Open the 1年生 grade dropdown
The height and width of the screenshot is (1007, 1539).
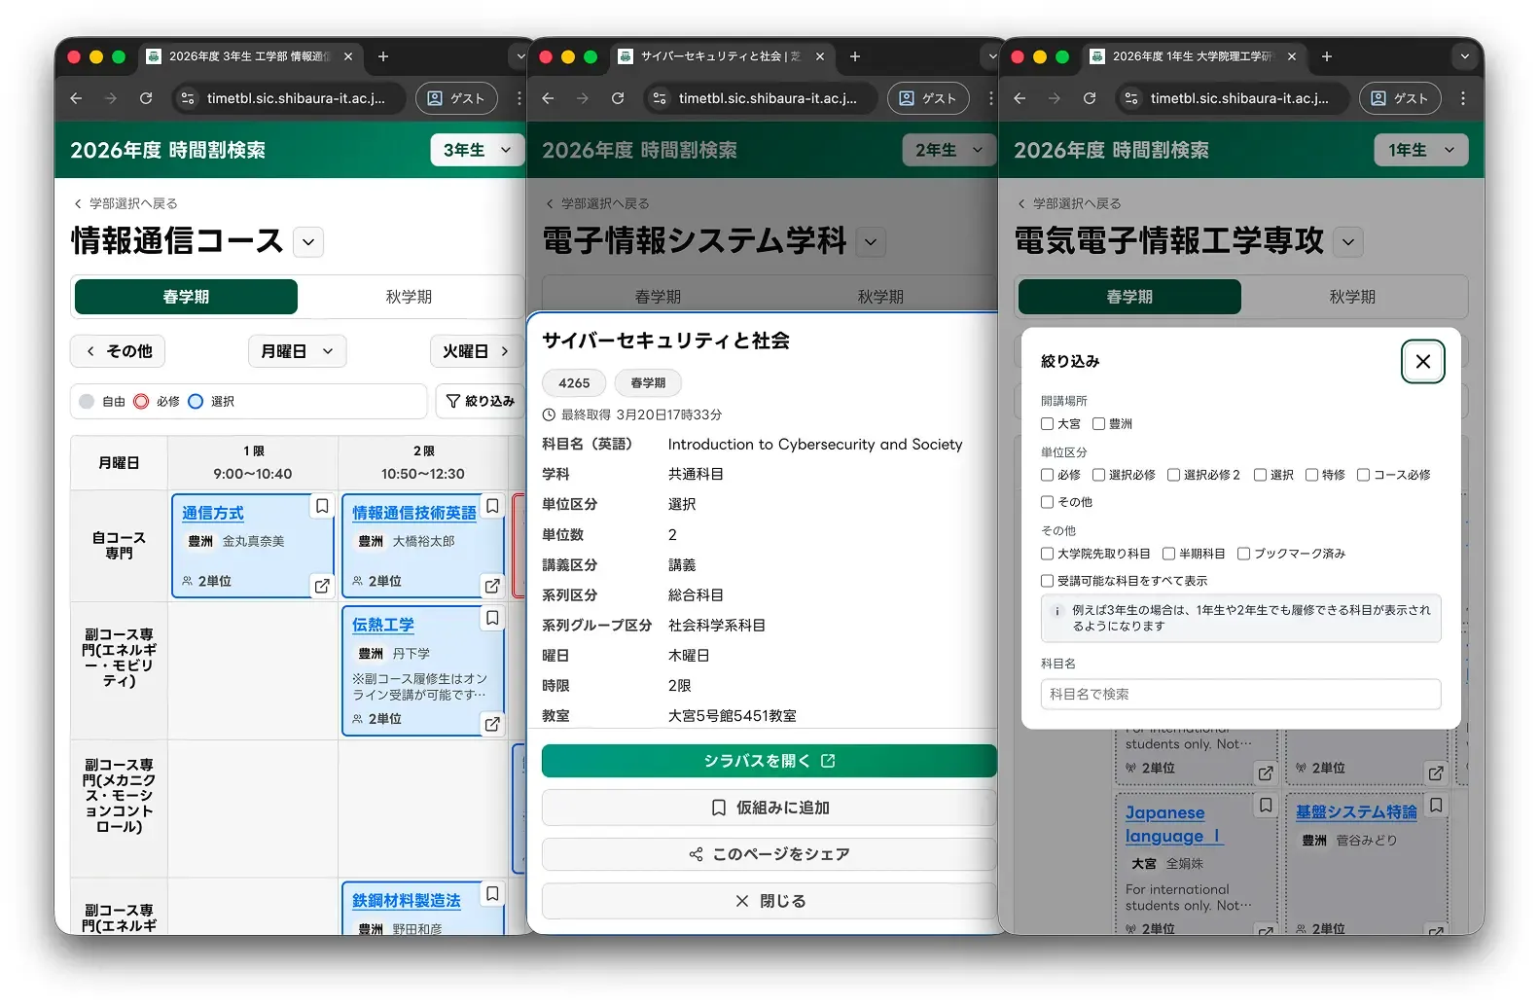(x=1421, y=150)
